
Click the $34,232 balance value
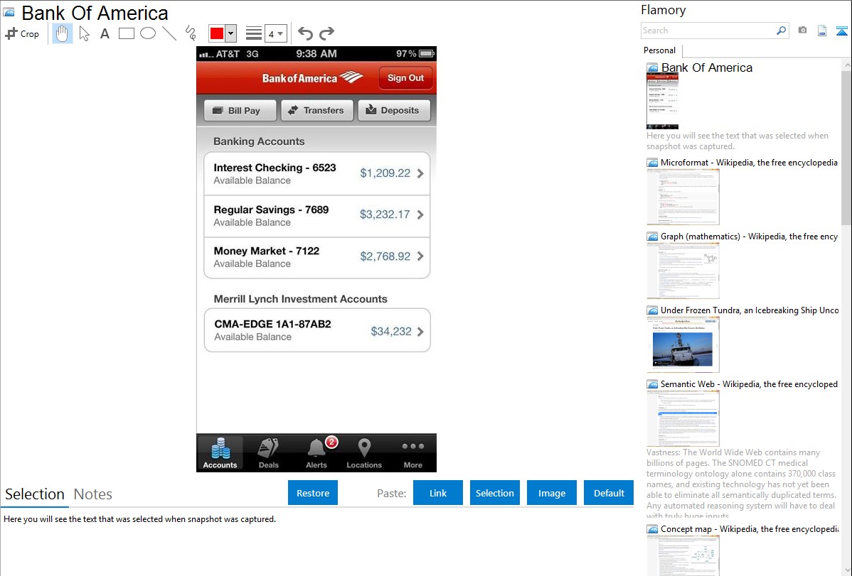390,331
